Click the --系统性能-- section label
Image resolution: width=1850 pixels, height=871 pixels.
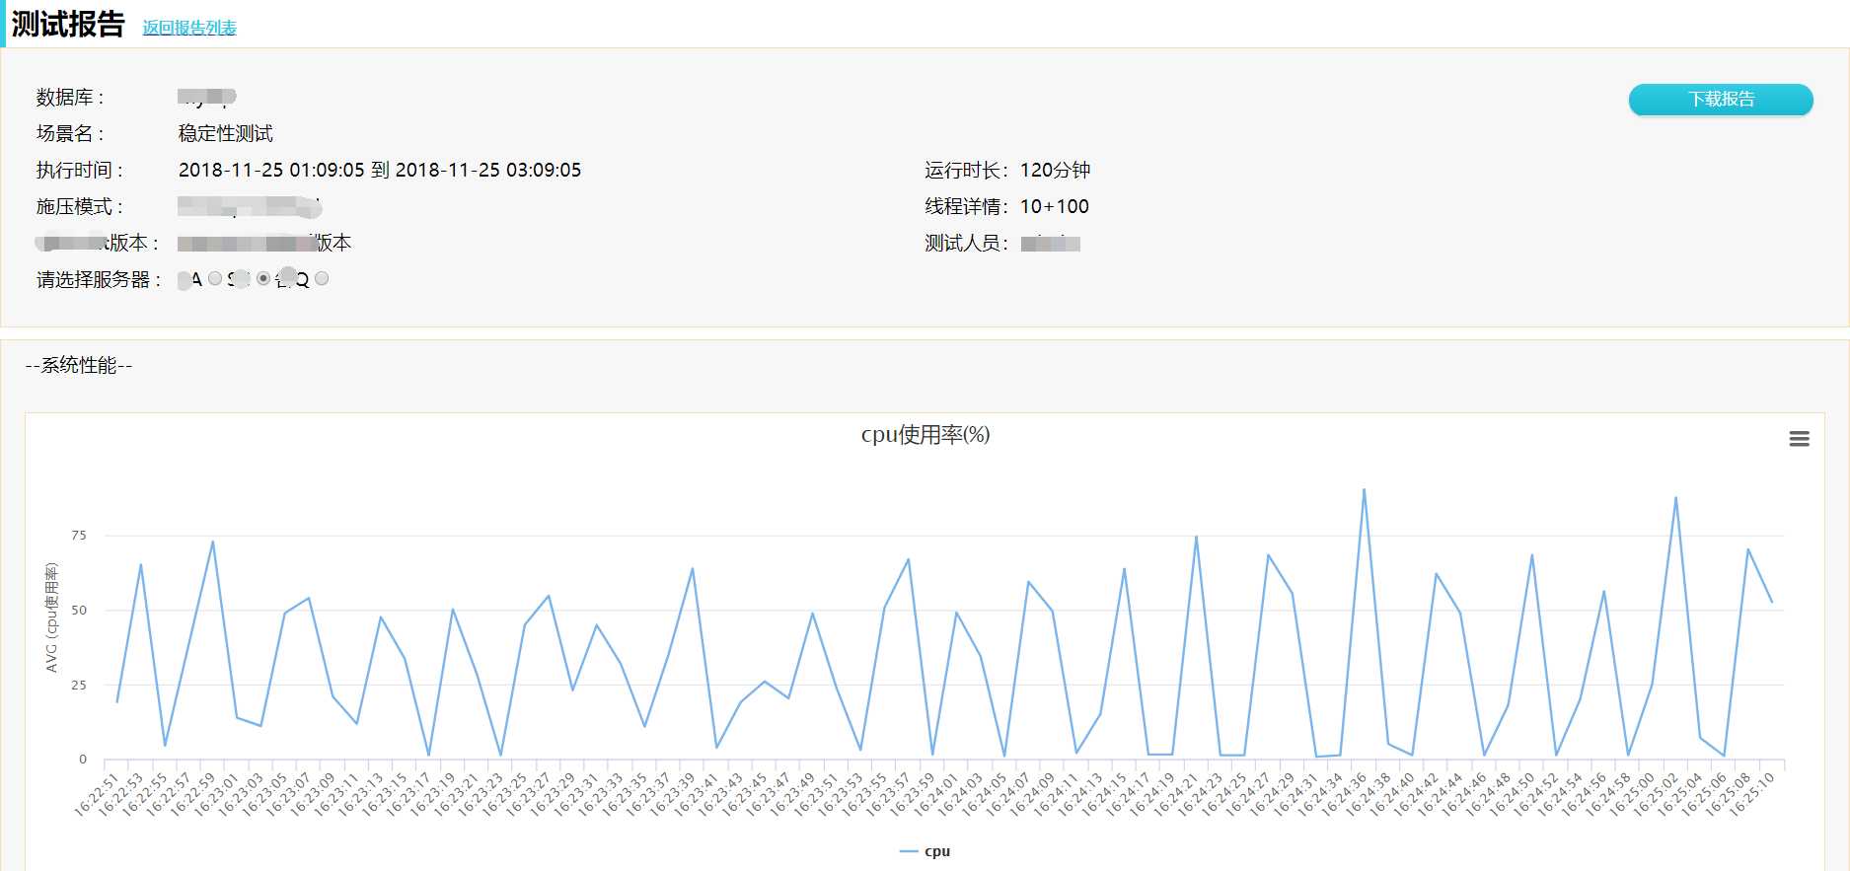pyautogui.click(x=79, y=365)
